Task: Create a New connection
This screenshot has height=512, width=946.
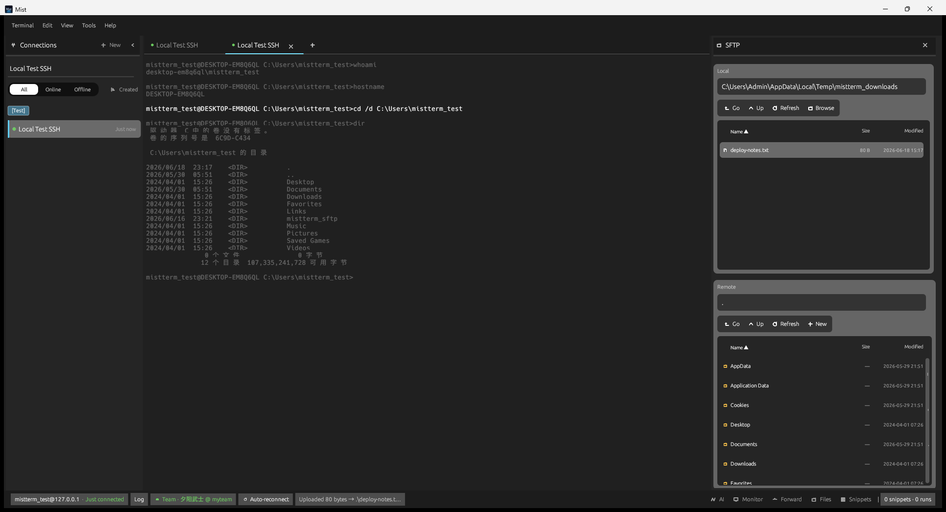Action: 111,45
